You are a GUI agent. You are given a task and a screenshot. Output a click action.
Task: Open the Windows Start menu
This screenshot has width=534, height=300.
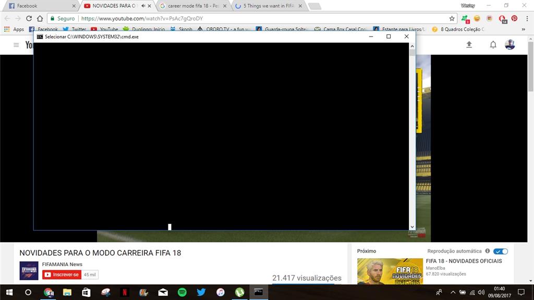[x=9, y=292]
